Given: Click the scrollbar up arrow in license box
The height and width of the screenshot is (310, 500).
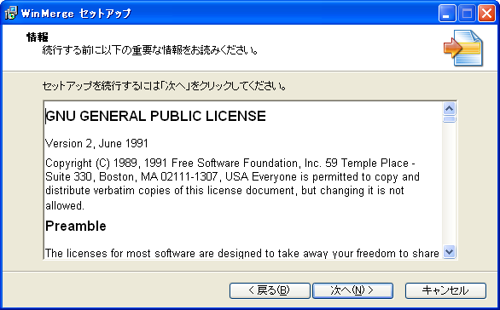Looking at the screenshot, I should tap(450, 109).
